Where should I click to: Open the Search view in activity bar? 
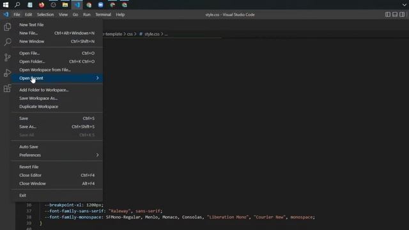(8, 42)
